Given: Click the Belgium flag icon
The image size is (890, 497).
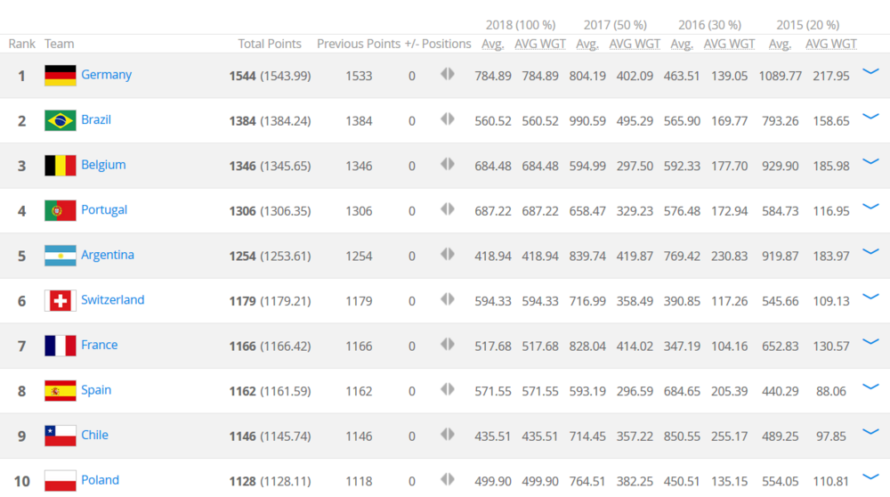Looking at the screenshot, I should 61,166.
